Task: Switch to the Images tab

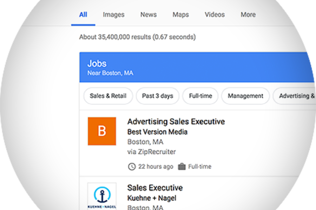Action: point(114,15)
